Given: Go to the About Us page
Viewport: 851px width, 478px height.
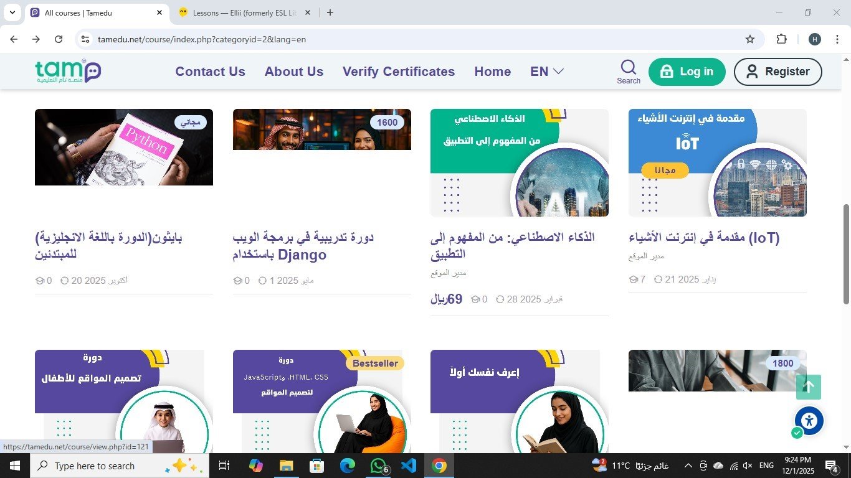Looking at the screenshot, I should pyautogui.click(x=294, y=72).
